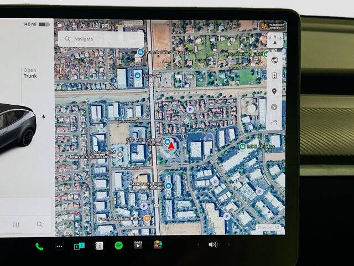
Task: Select the Horse Riding Field pin
Action: click(267, 54)
